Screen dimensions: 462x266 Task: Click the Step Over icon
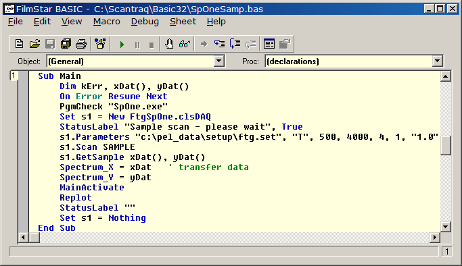click(x=235, y=44)
